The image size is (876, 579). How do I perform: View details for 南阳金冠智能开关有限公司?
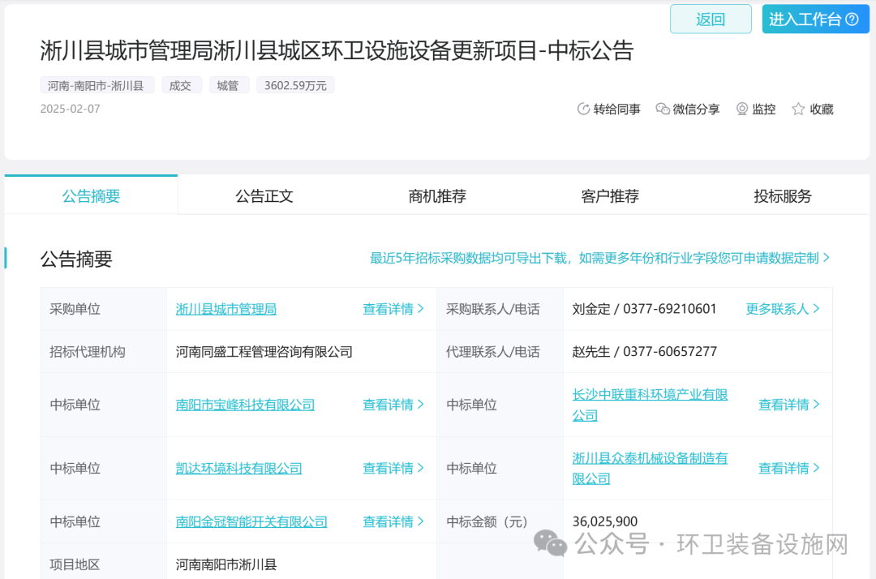pos(393,521)
